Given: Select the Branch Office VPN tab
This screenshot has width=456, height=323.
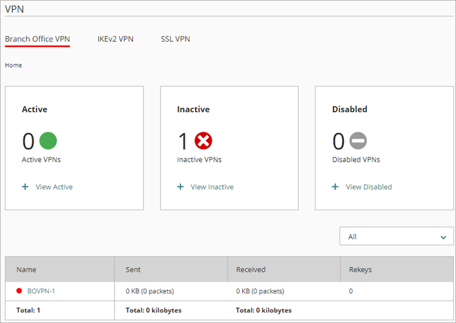Looking at the screenshot, I should (37, 39).
